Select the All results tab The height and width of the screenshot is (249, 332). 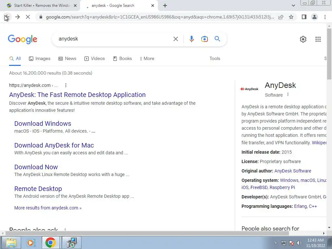tap(15, 59)
